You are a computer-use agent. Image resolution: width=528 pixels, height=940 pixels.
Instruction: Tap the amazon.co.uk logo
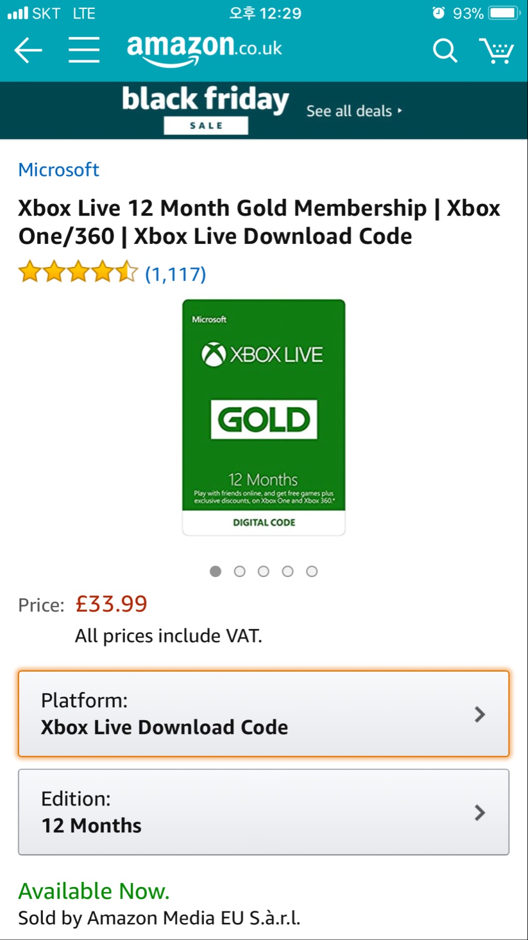[x=204, y=50]
